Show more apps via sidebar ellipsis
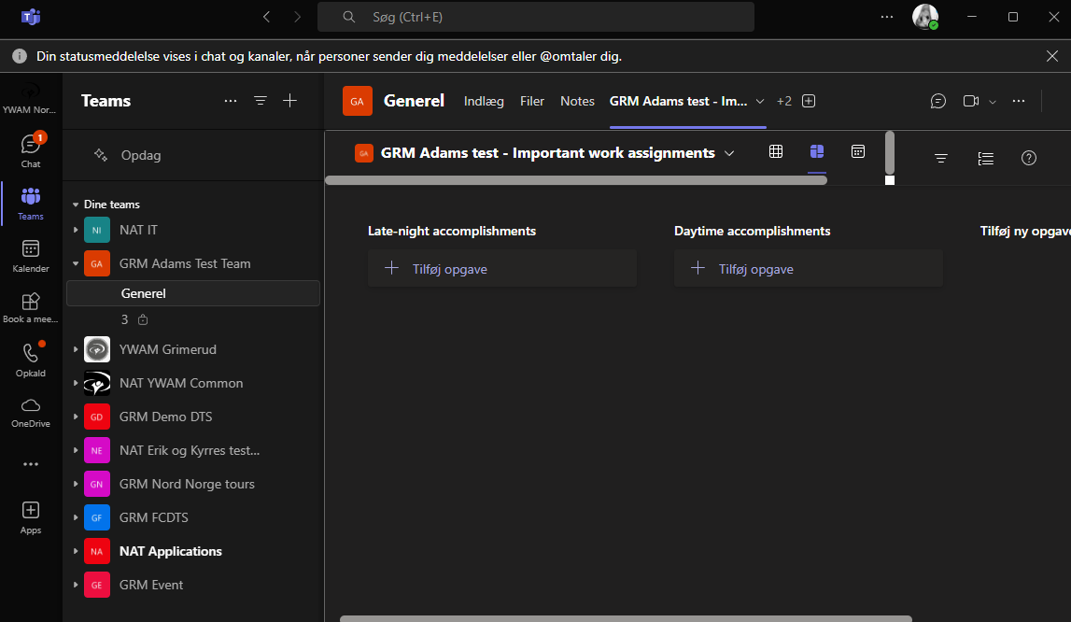The width and height of the screenshot is (1071, 622). click(x=31, y=464)
